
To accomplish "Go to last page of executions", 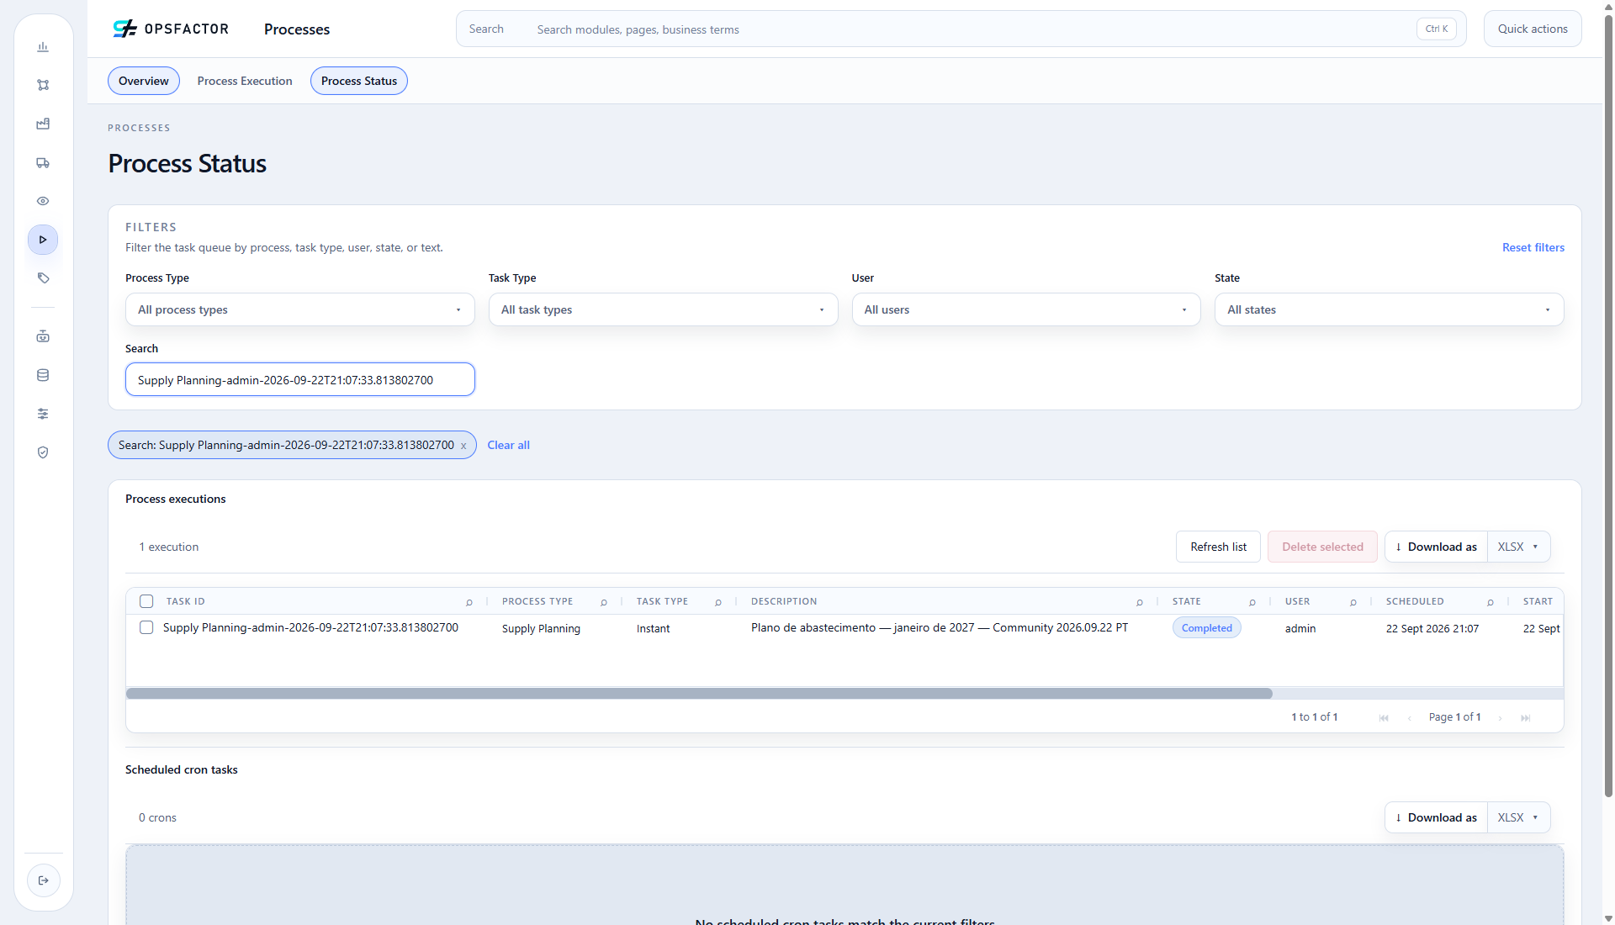I will click(1526, 717).
